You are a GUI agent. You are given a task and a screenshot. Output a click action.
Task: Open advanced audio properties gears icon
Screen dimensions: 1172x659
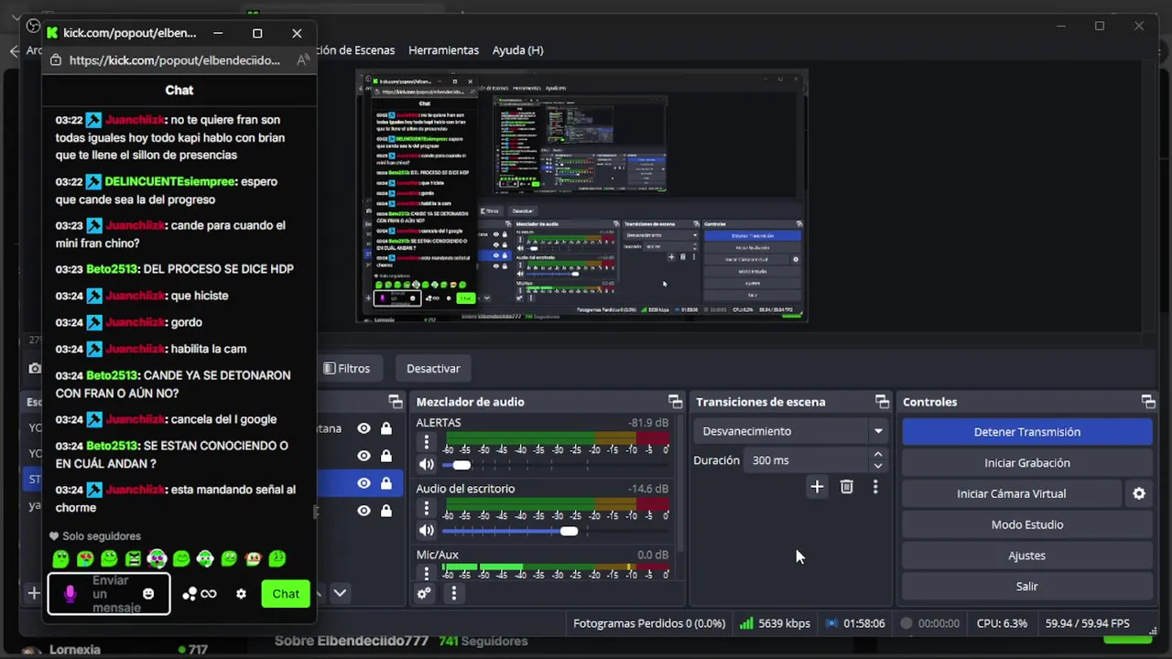point(424,593)
